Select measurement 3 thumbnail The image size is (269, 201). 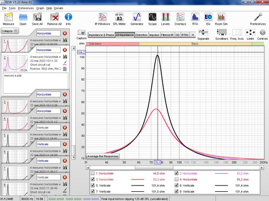[15, 106]
